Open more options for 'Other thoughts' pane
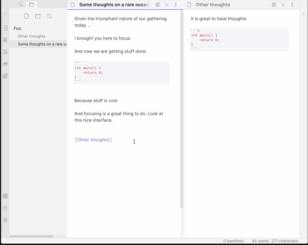 (x=292, y=5)
